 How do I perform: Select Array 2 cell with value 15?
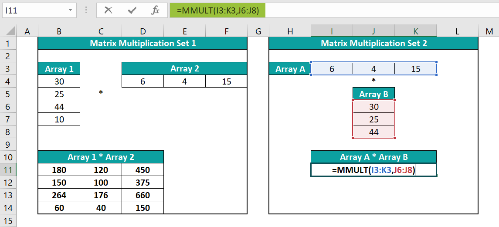(226, 81)
